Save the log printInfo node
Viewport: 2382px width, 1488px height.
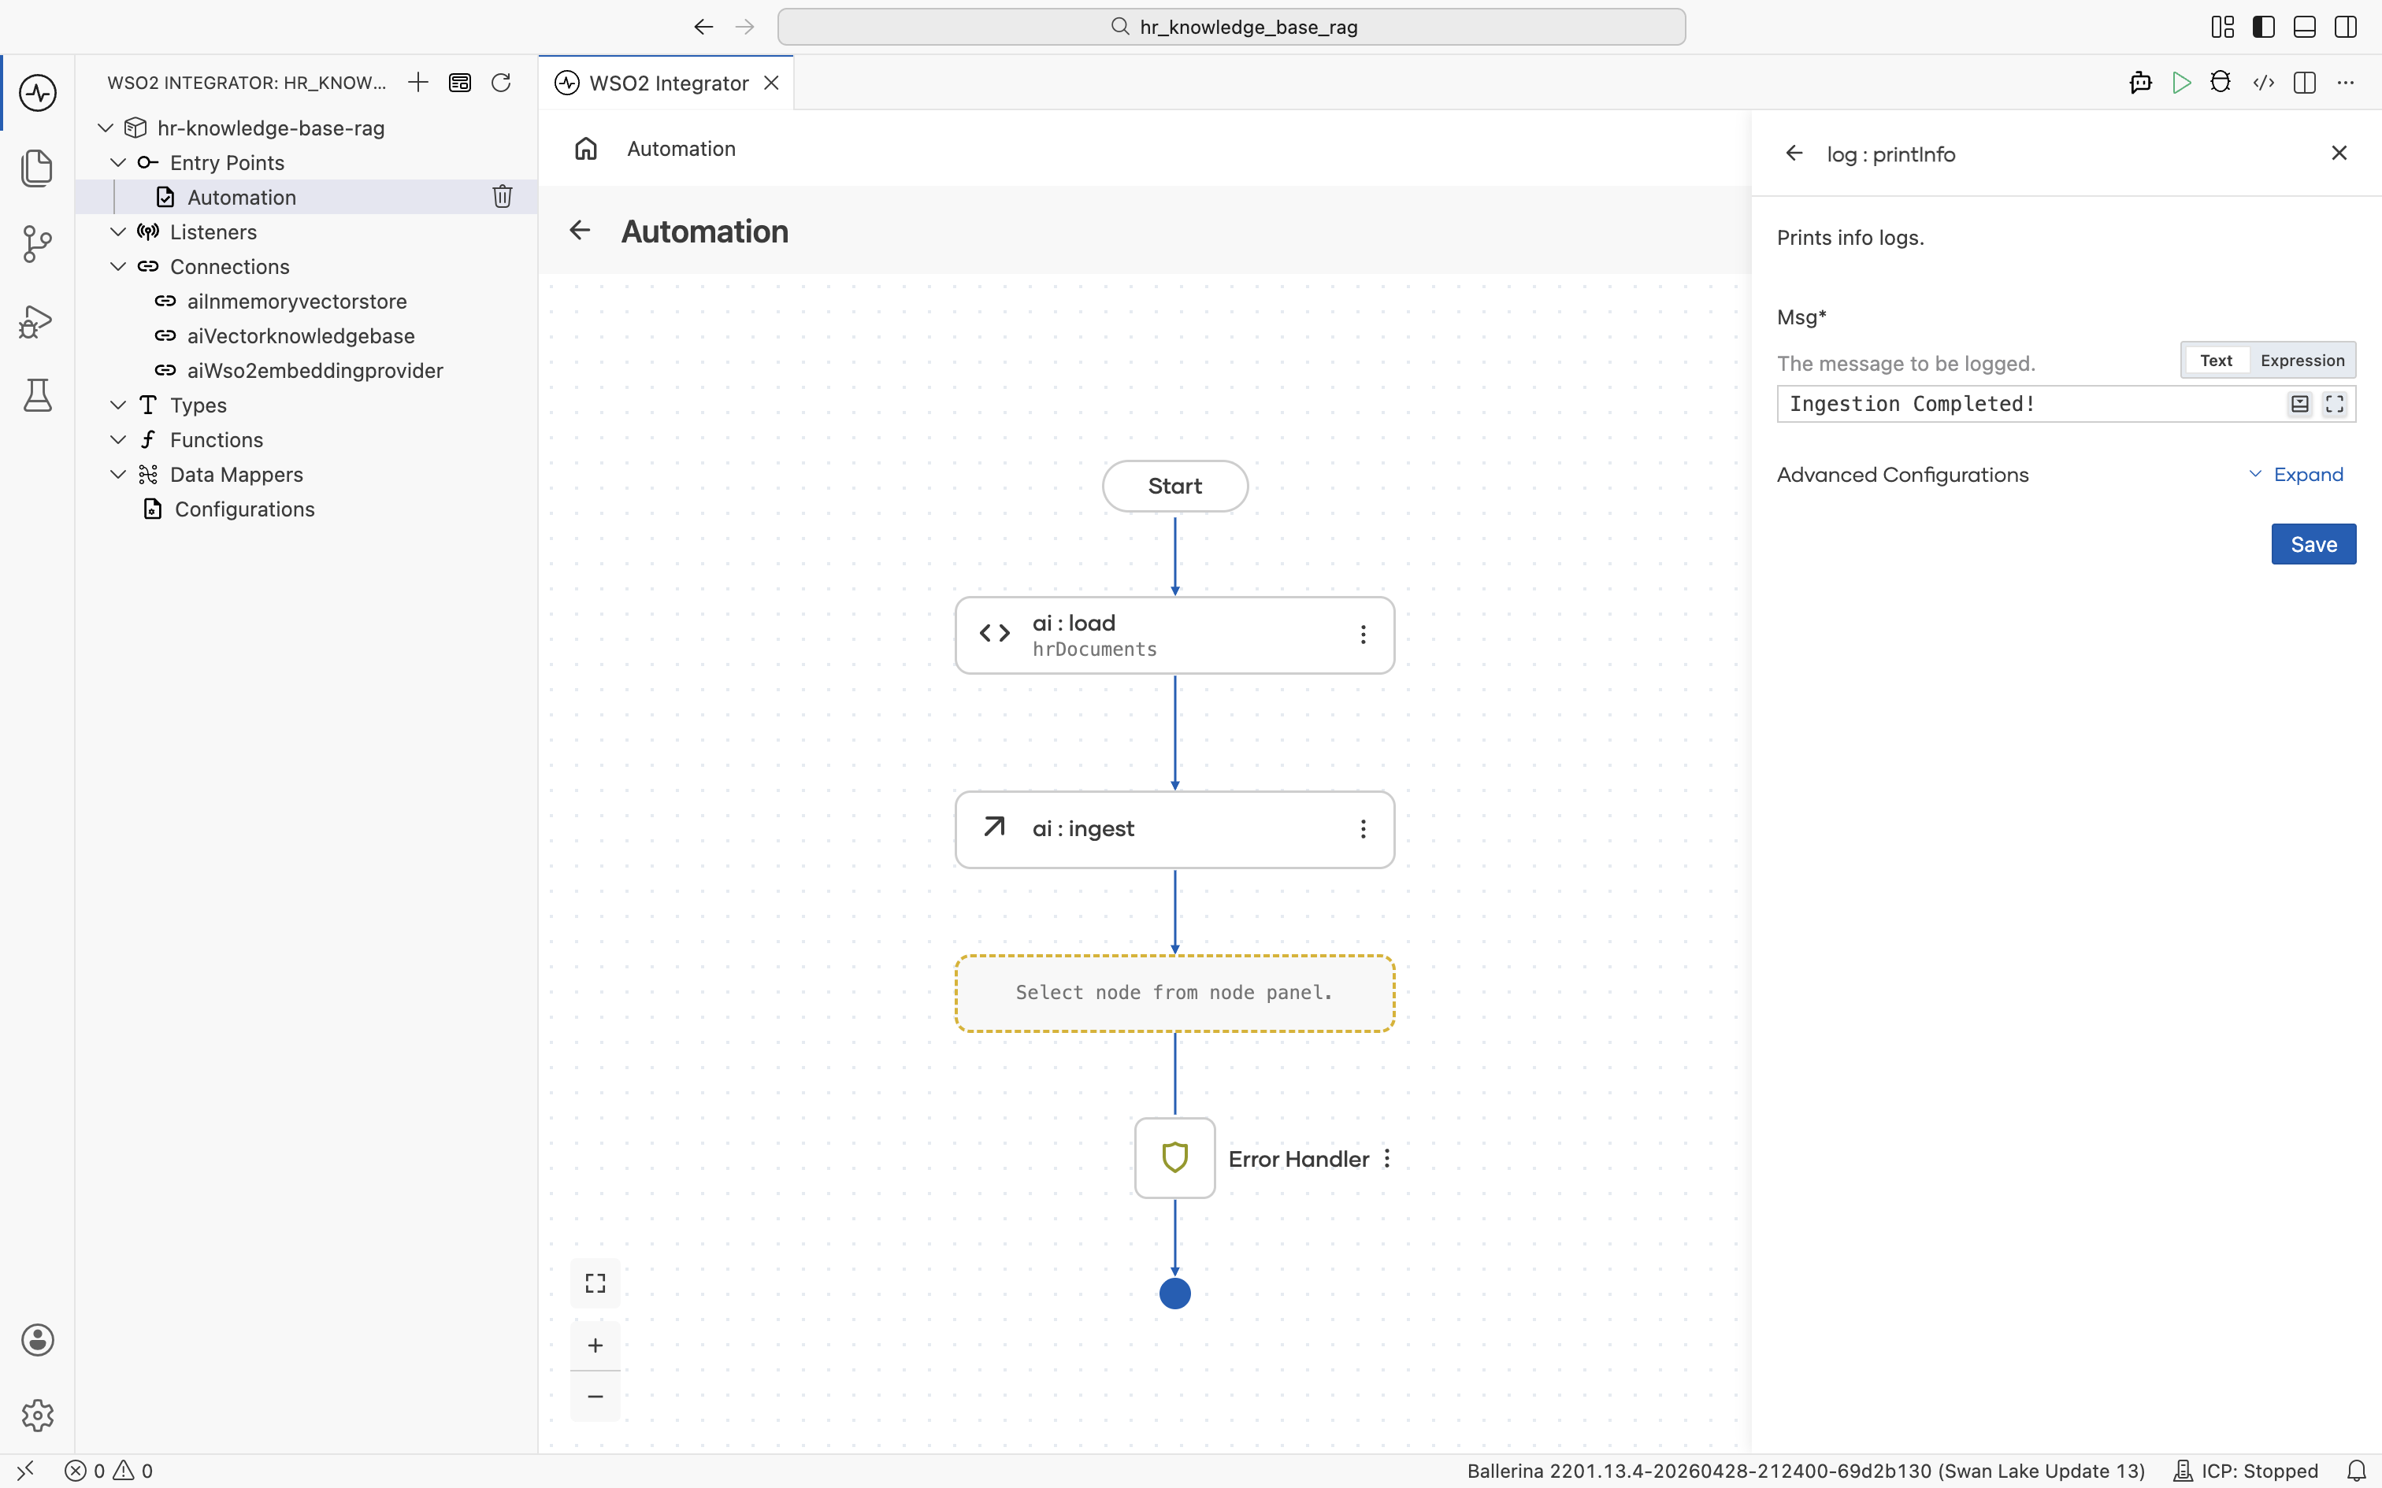point(2313,544)
